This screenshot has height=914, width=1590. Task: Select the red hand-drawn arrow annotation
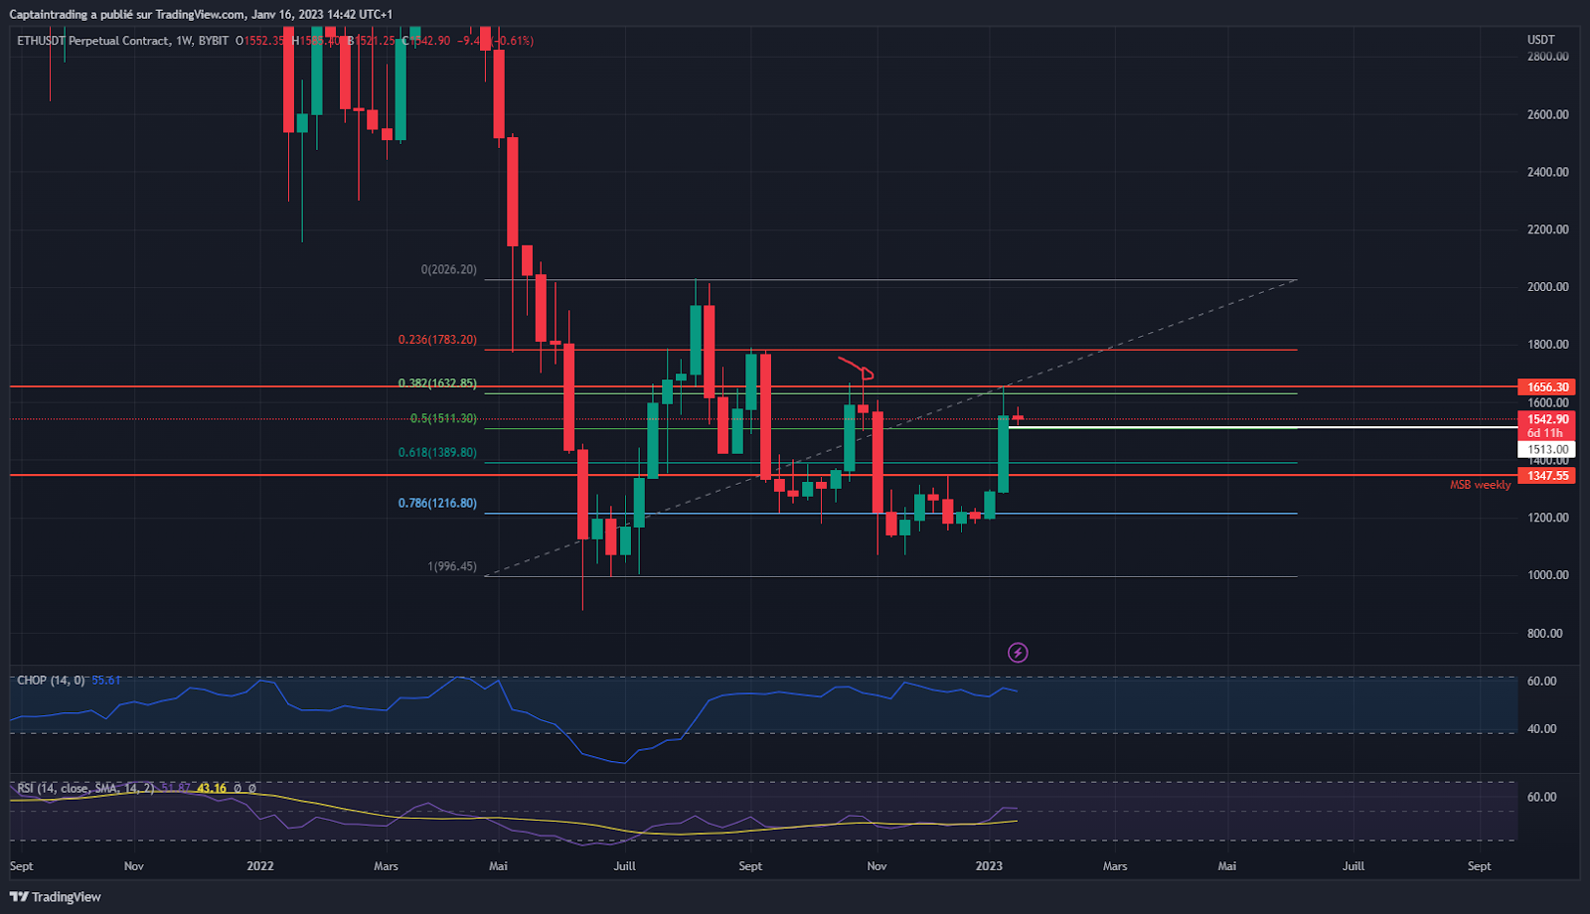click(856, 369)
